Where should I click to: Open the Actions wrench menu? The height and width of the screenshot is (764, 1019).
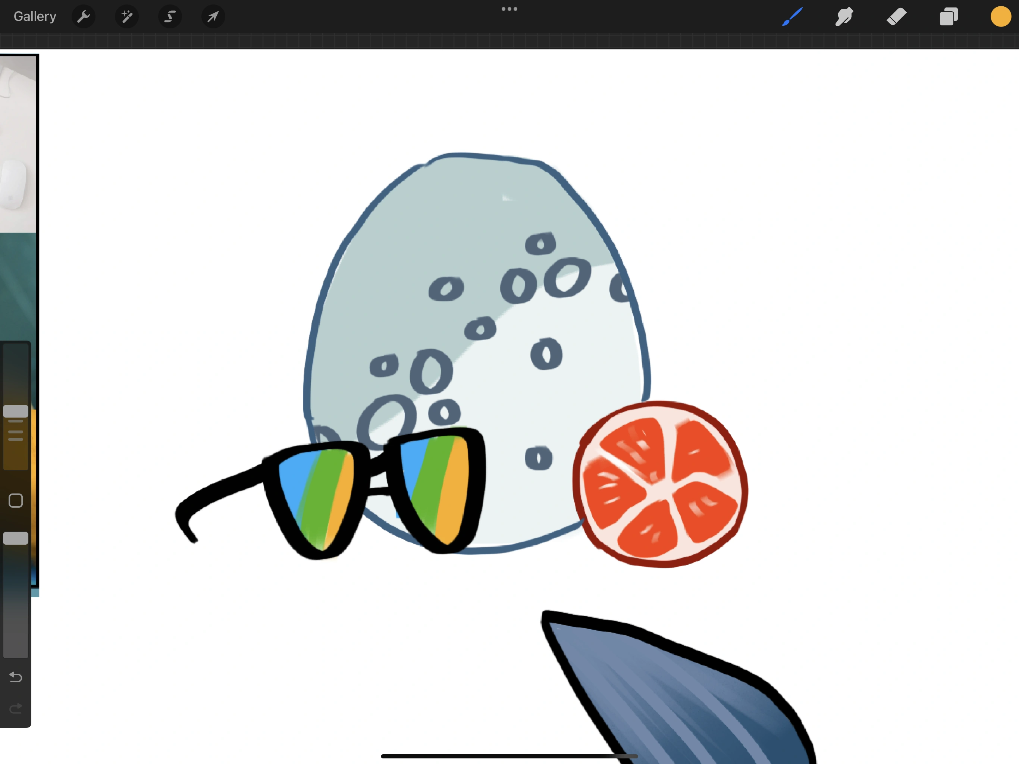click(84, 17)
